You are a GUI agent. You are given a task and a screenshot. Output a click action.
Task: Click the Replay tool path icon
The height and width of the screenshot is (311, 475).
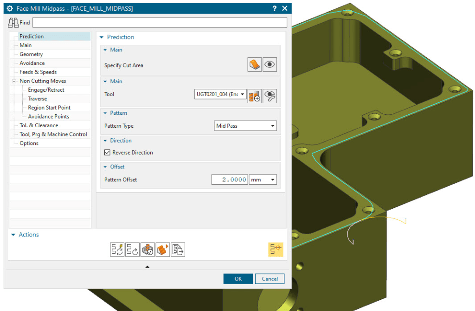[132, 250]
